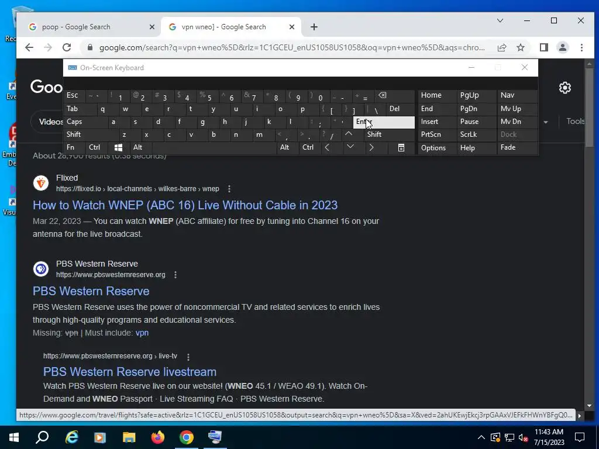Tap the up arrow key on keyboard
The image size is (599, 449).
coord(349,134)
